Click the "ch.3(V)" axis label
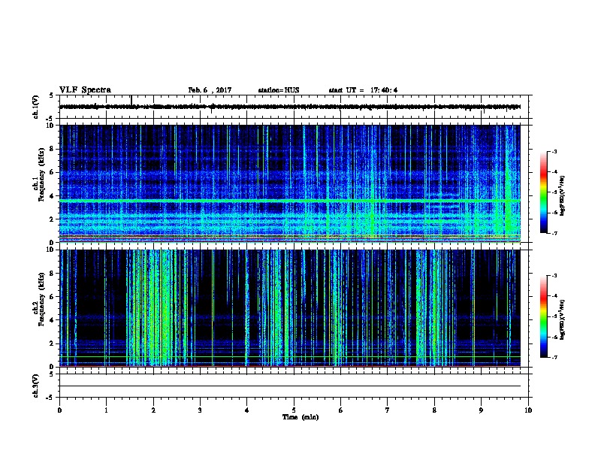The height and width of the screenshot is (460, 595). (x=36, y=386)
